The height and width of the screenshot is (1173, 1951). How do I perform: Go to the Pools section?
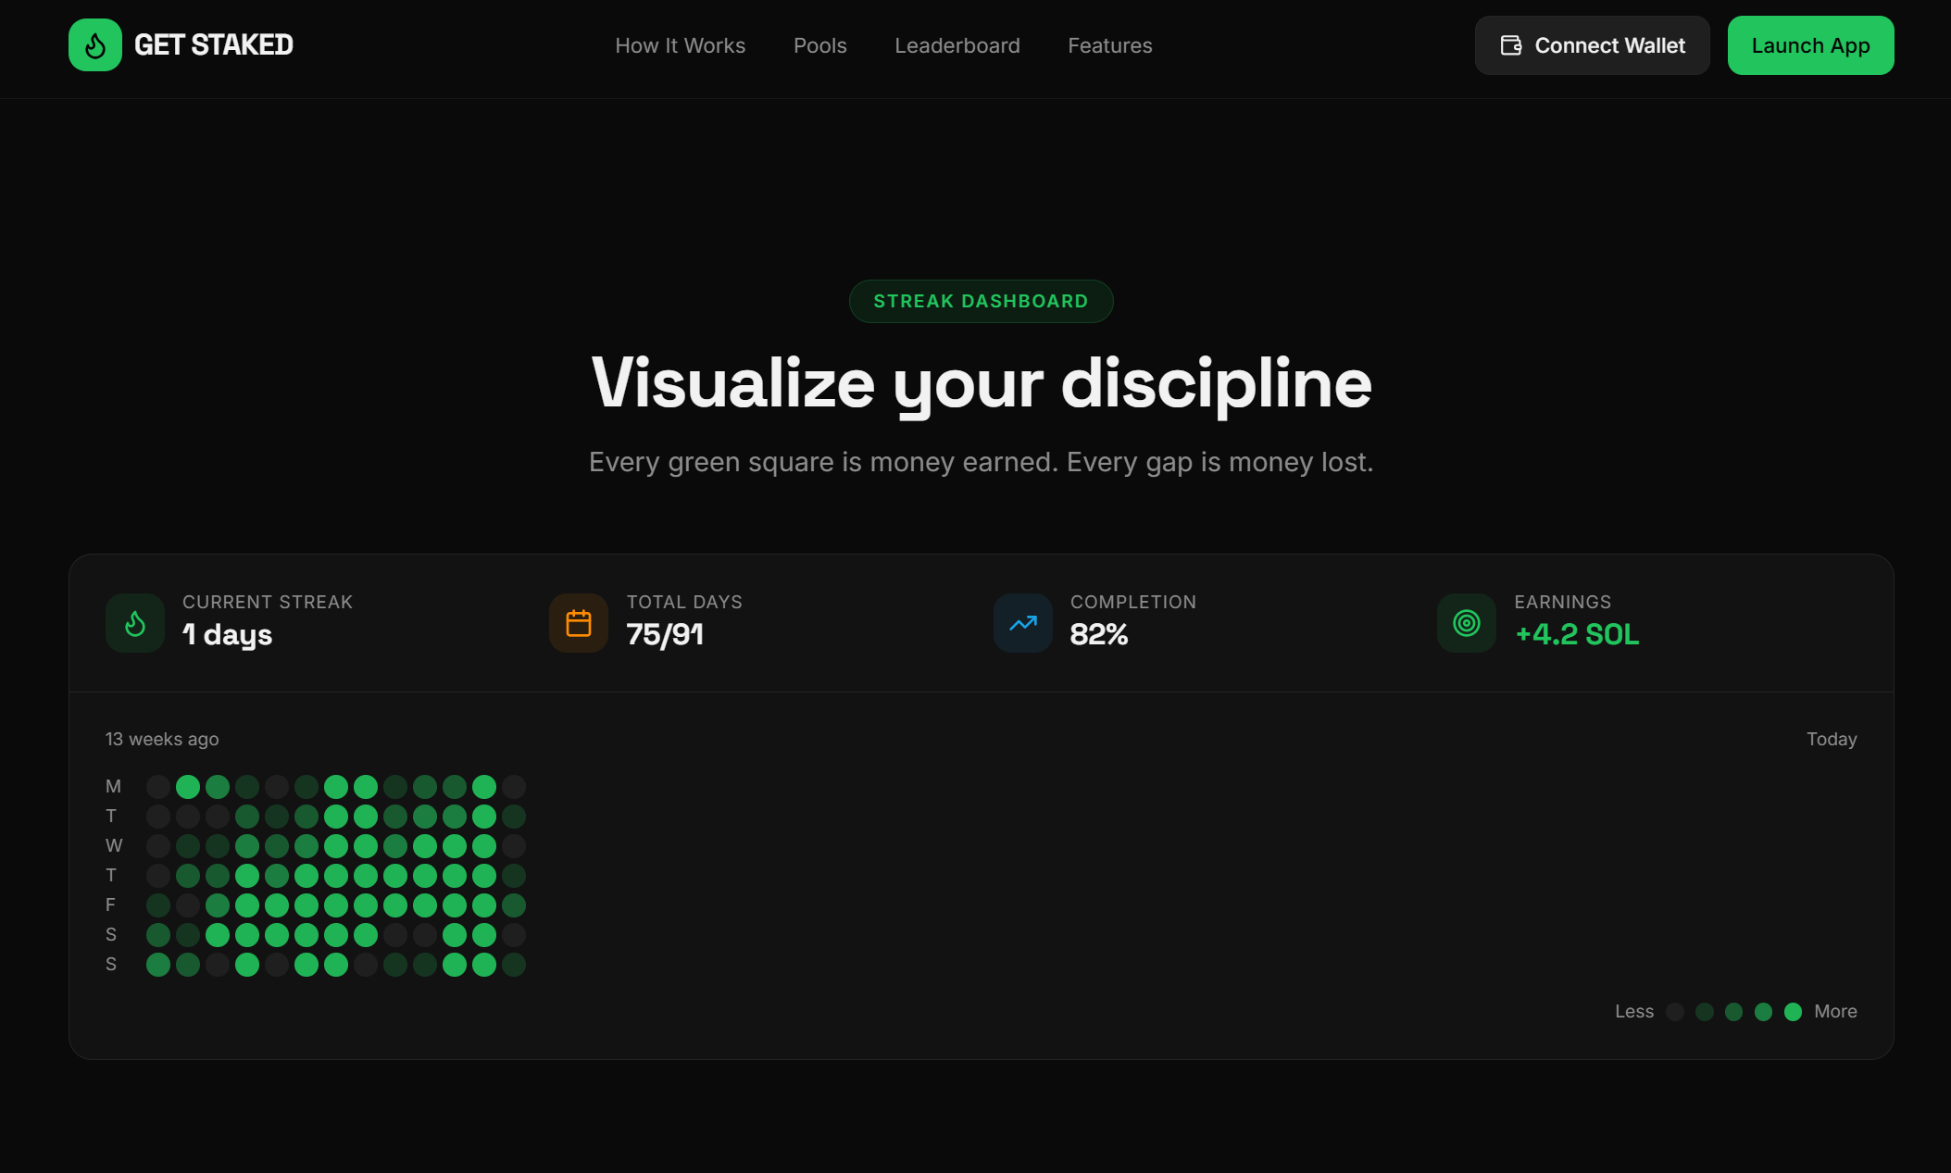(819, 45)
